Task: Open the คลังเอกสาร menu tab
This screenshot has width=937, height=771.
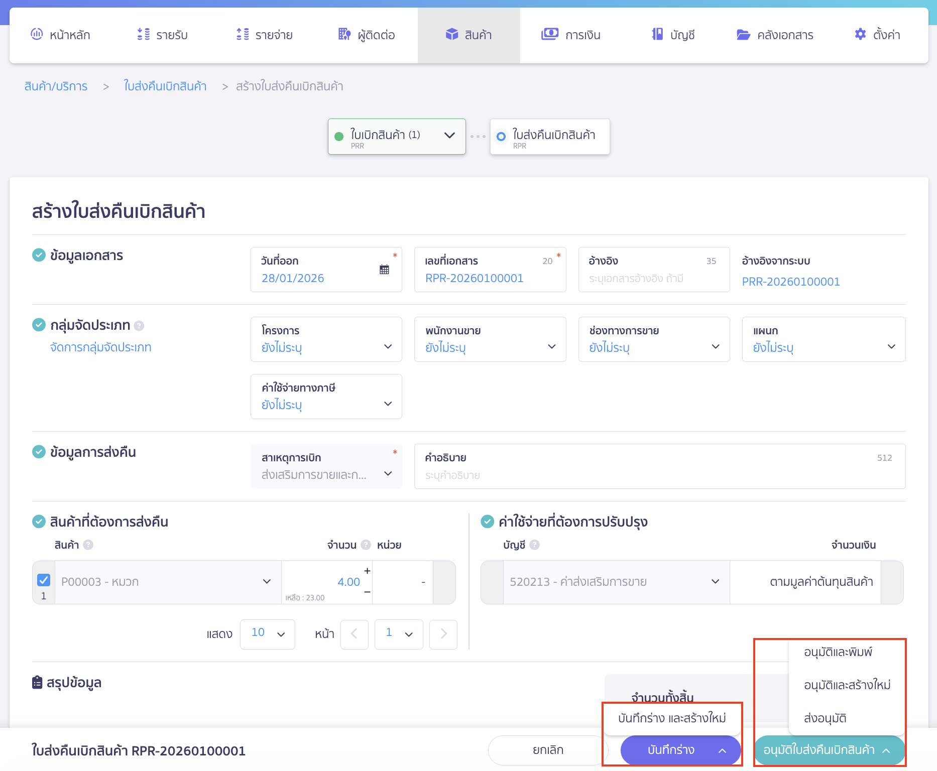Action: 775,35
